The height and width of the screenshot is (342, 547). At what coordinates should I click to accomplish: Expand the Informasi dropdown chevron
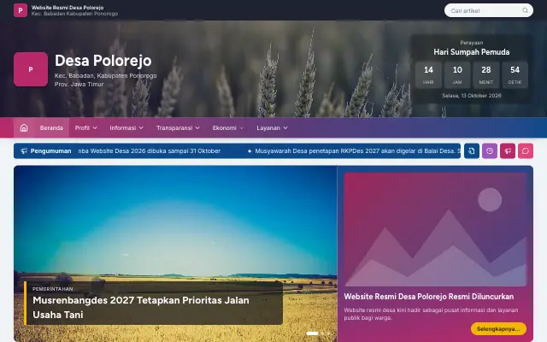(x=141, y=128)
